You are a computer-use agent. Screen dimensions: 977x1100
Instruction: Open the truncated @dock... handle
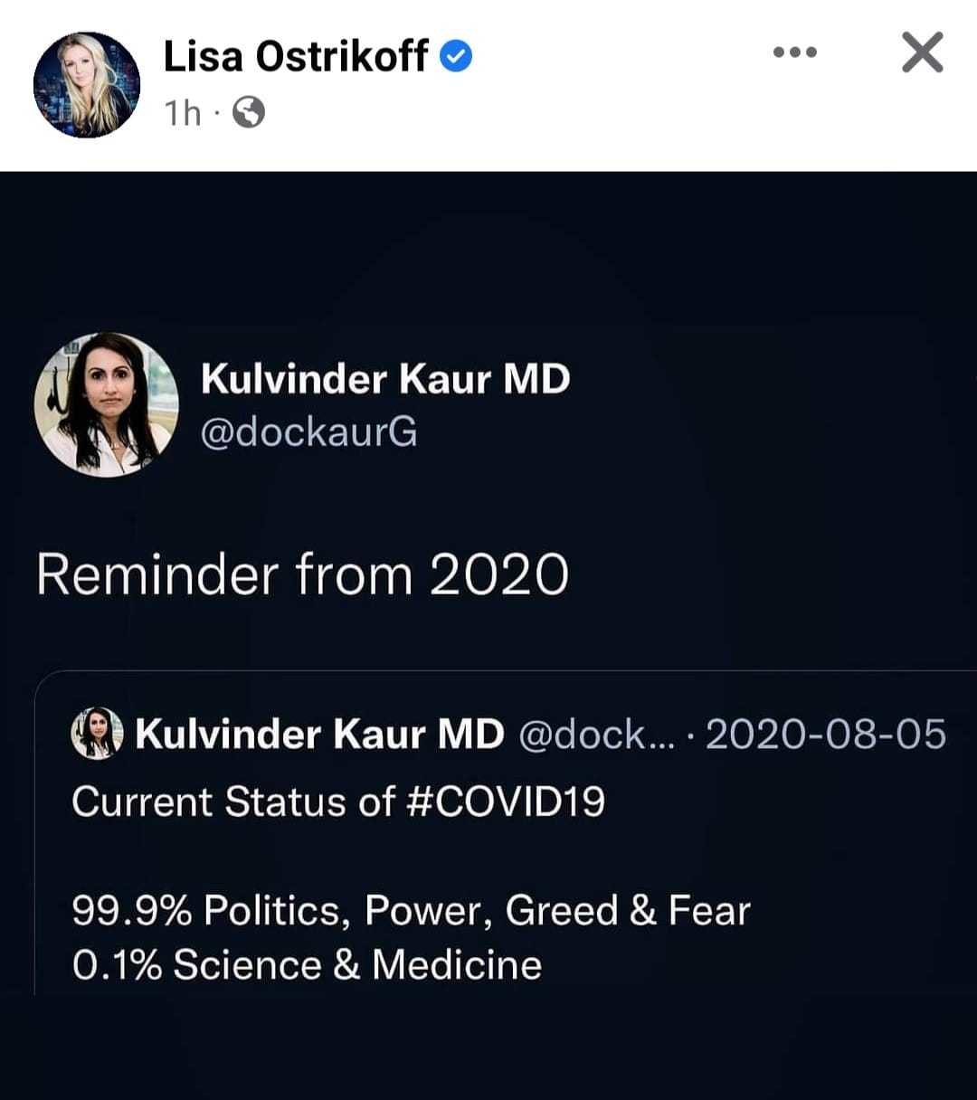click(x=597, y=735)
